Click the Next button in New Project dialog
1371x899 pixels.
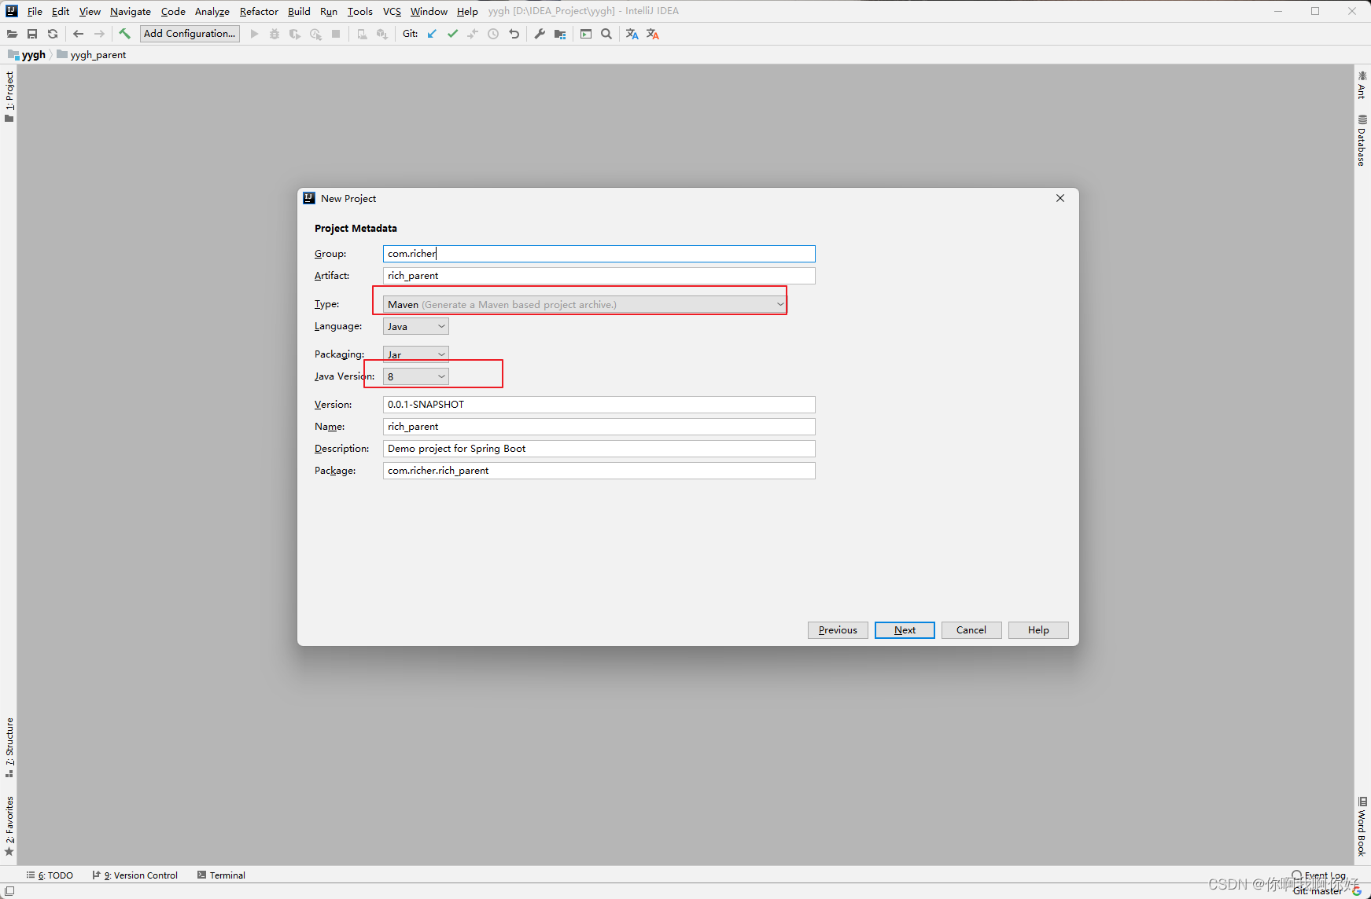[905, 629]
